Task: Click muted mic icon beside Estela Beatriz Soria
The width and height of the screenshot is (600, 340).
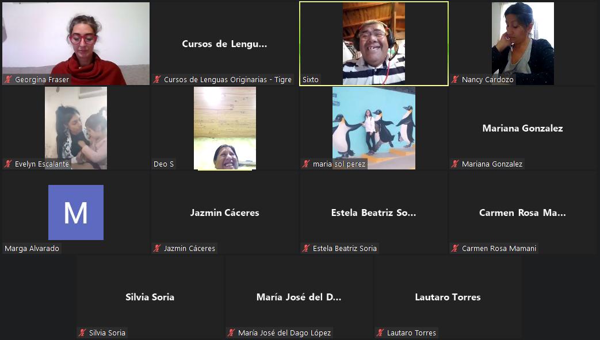Action: 306,249
